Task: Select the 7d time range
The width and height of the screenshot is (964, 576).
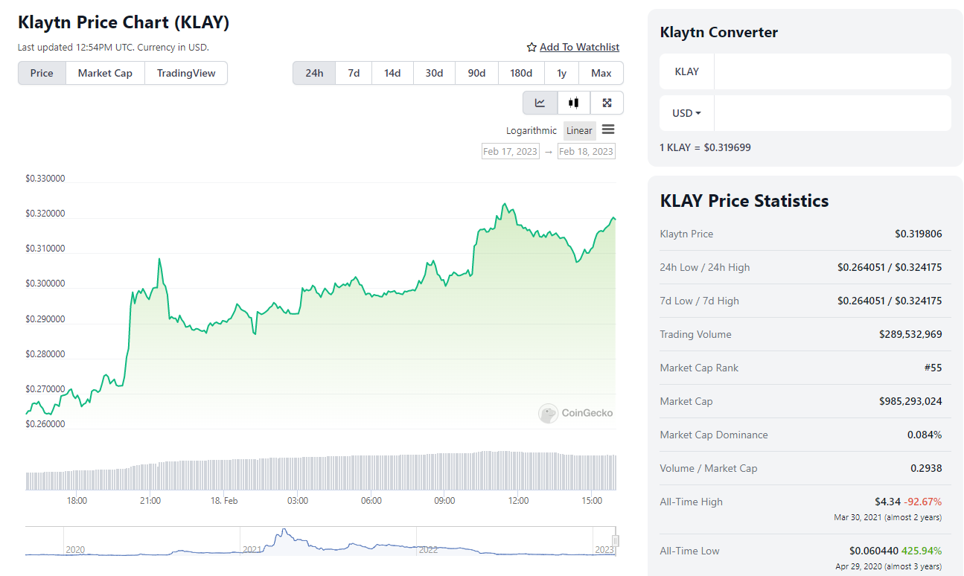Action: (x=354, y=73)
